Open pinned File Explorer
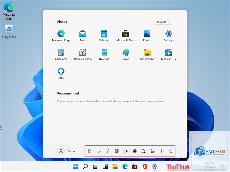 [x=147, y=55]
